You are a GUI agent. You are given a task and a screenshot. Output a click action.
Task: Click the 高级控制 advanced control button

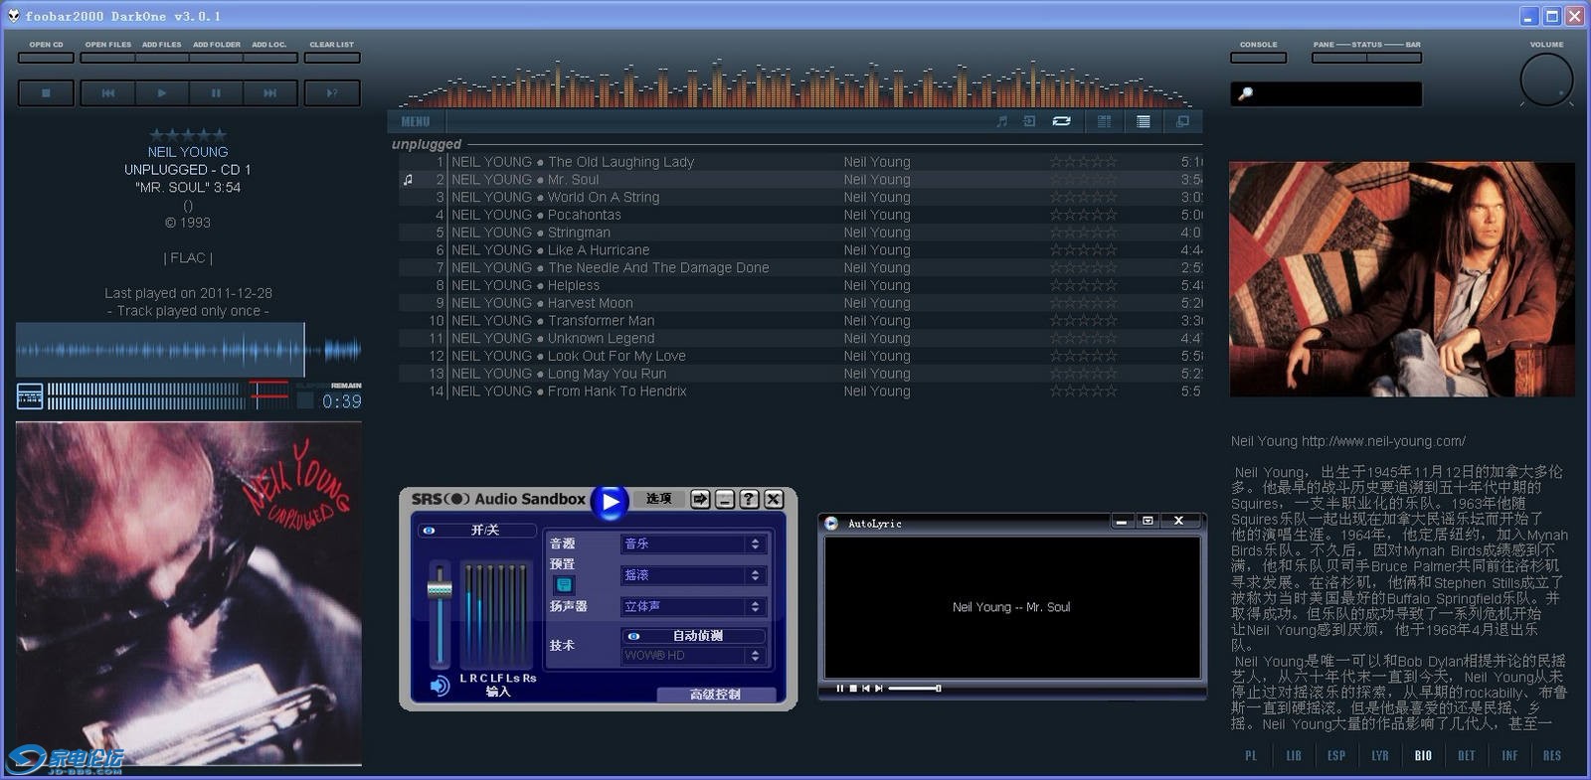pos(715,695)
